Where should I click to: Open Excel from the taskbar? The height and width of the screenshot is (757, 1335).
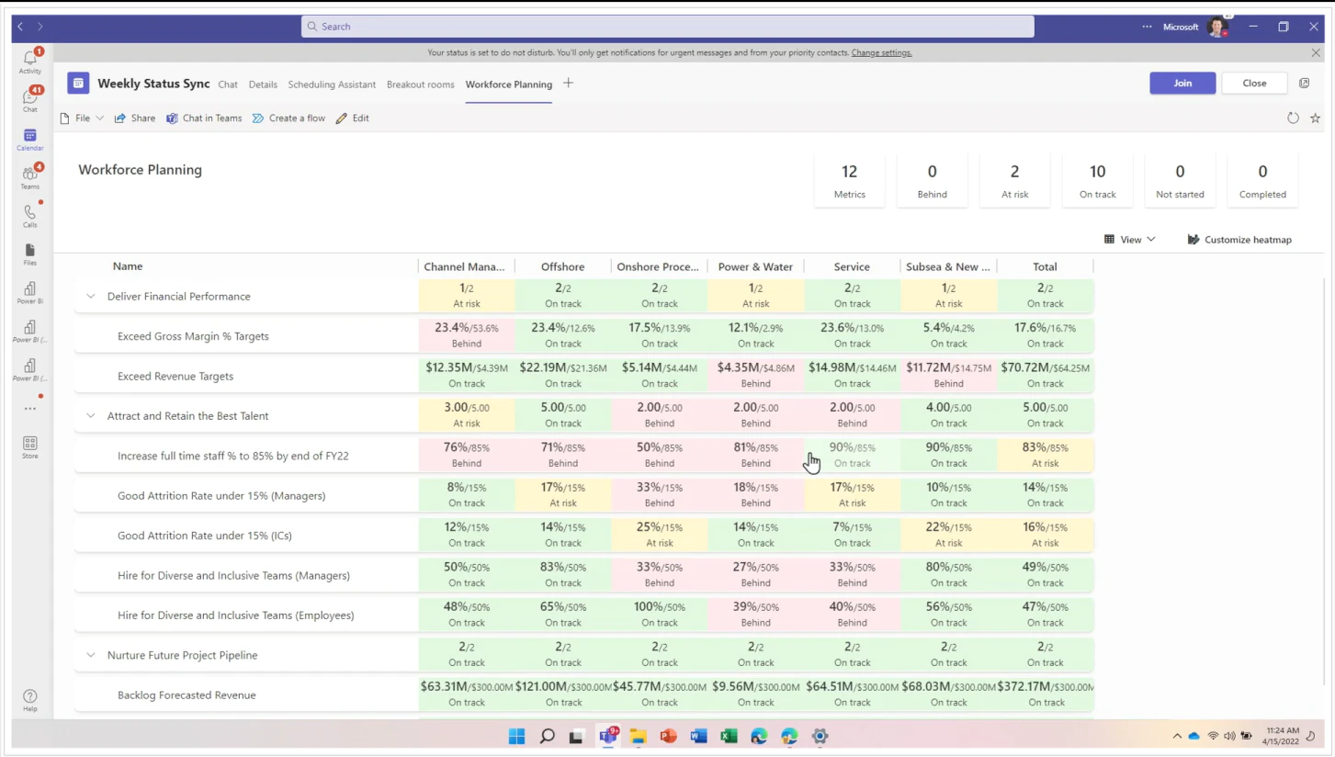[729, 736]
